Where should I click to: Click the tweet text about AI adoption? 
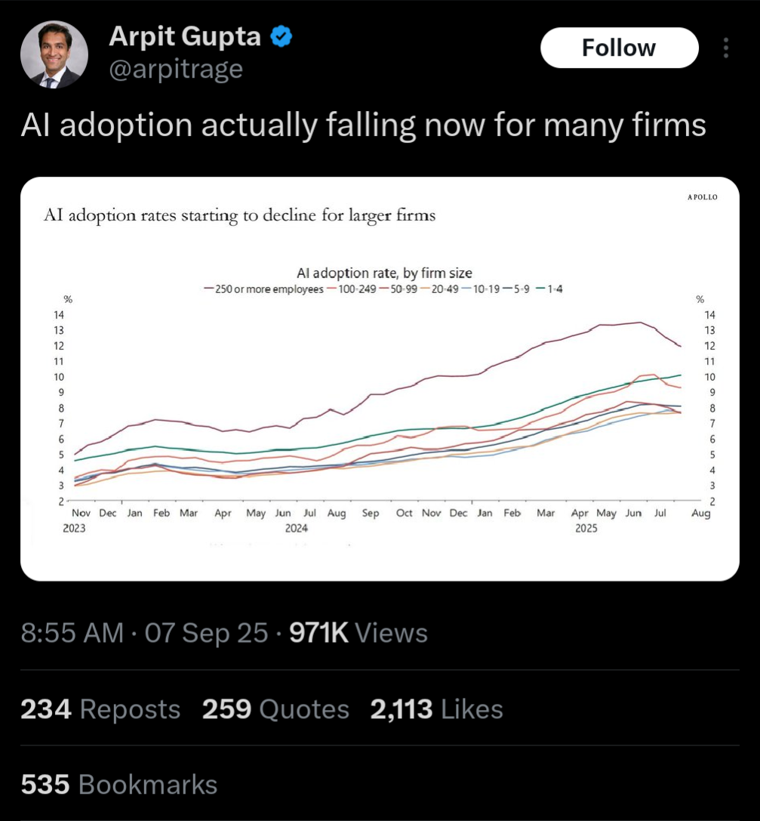(x=363, y=125)
